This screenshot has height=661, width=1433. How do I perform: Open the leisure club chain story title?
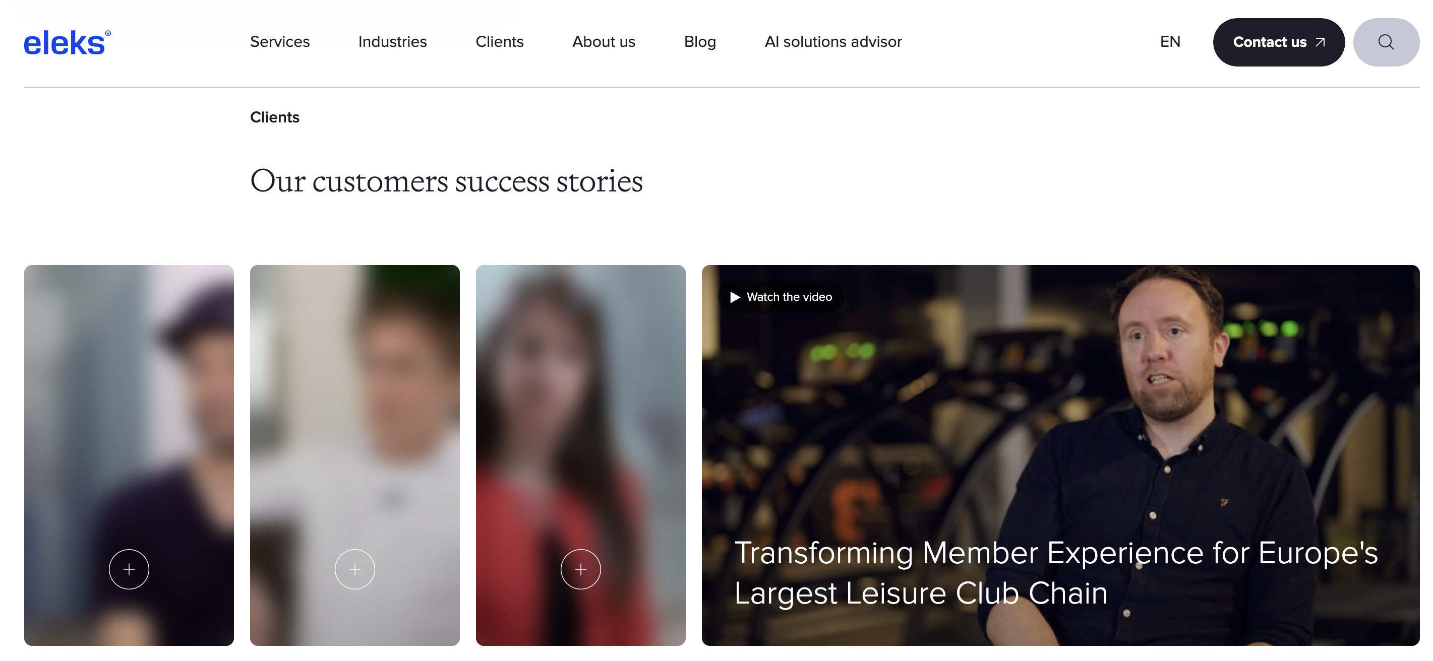click(x=1055, y=573)
